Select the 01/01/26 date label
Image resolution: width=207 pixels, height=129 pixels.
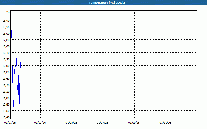[10, 123]
